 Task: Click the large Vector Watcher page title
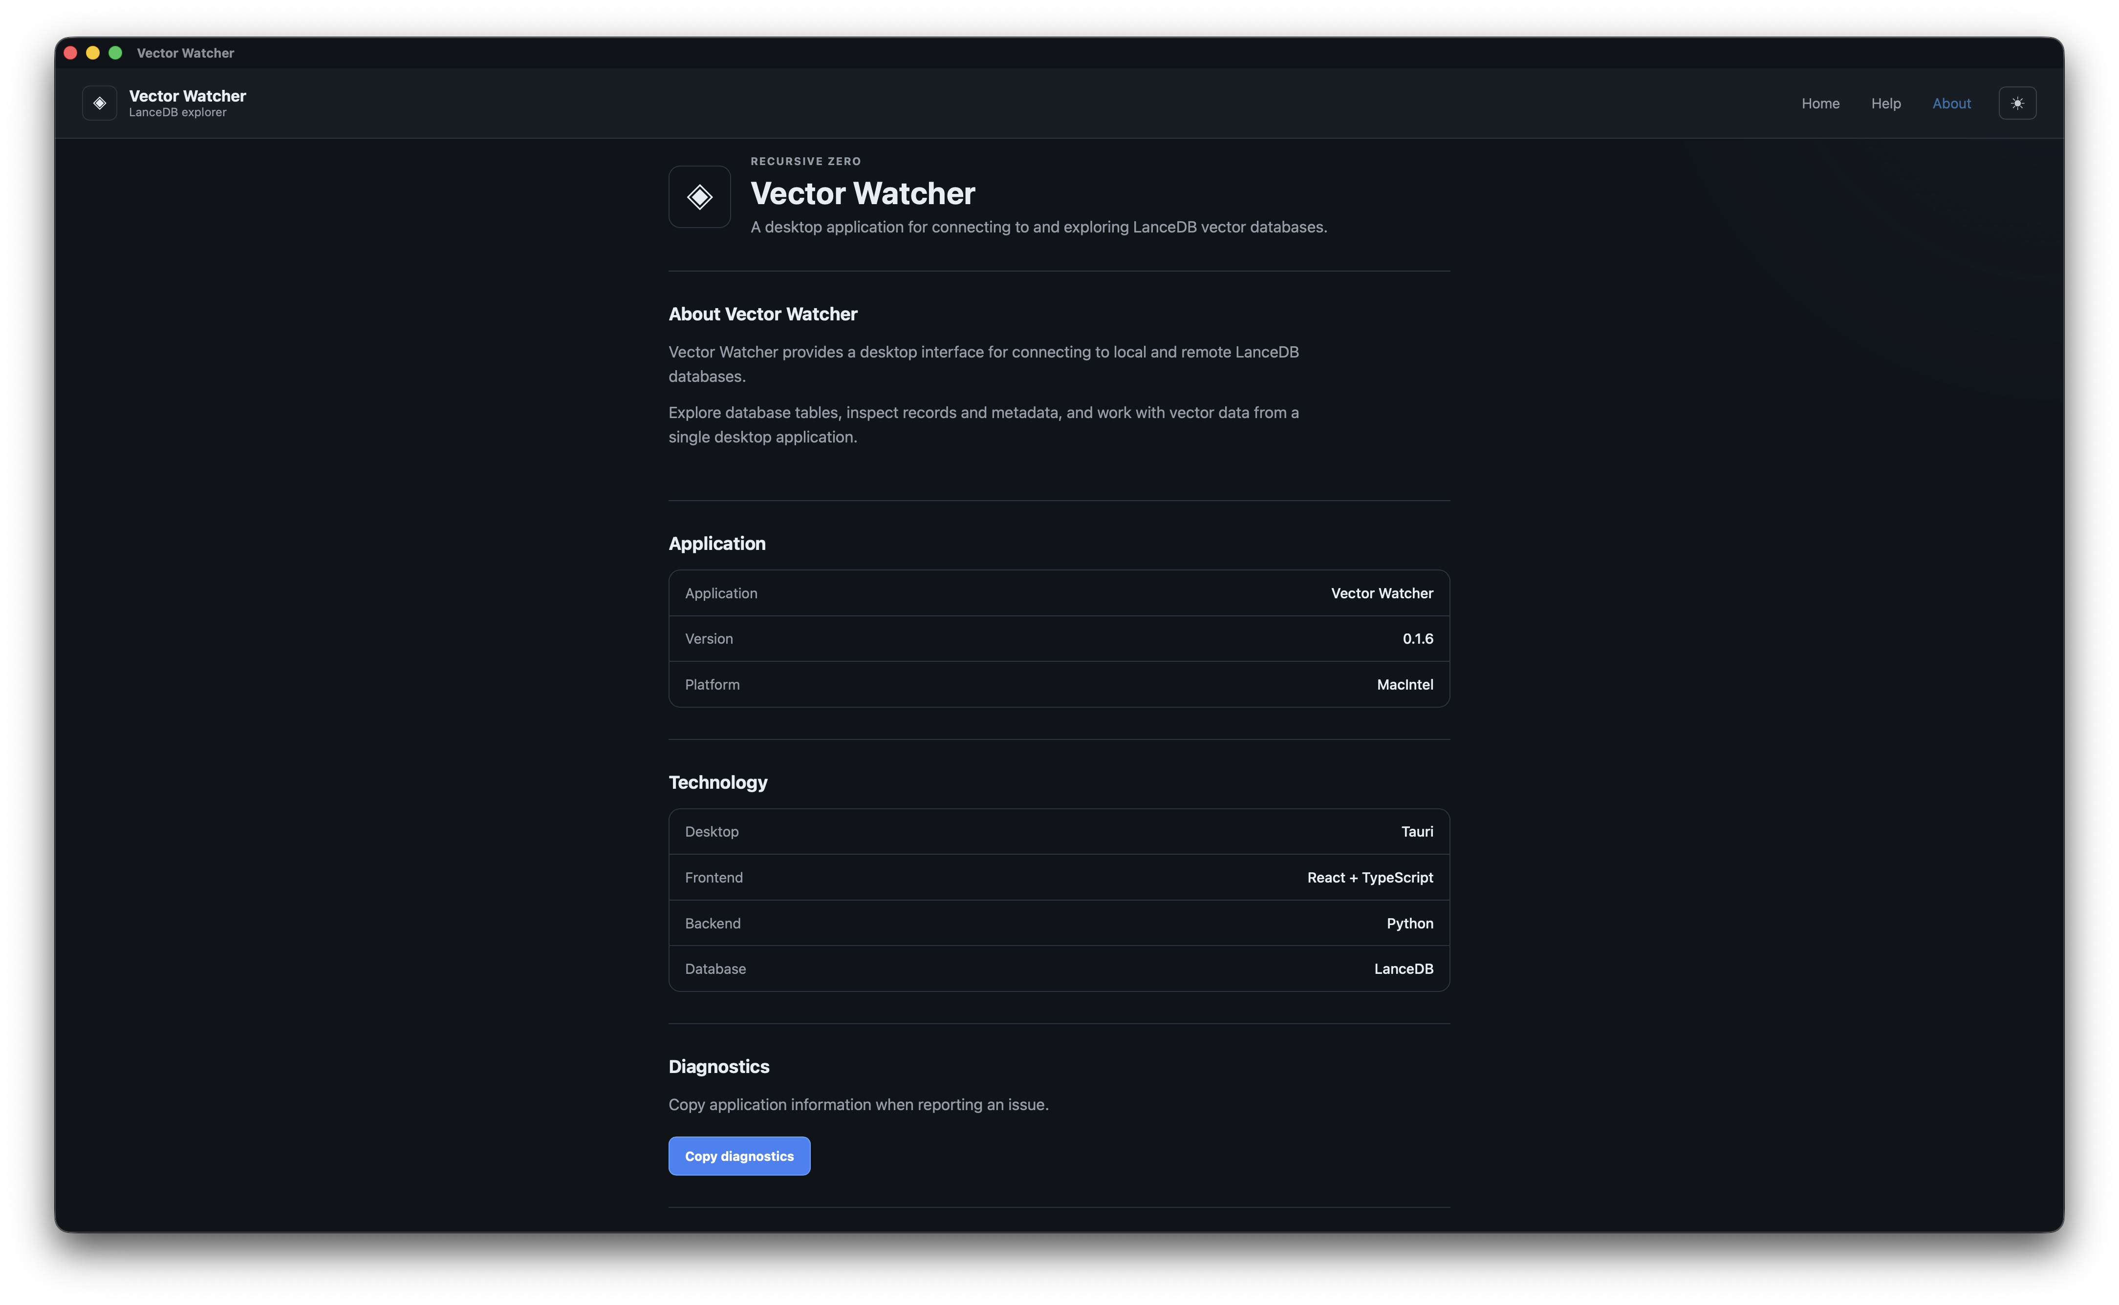coord(863,193)
